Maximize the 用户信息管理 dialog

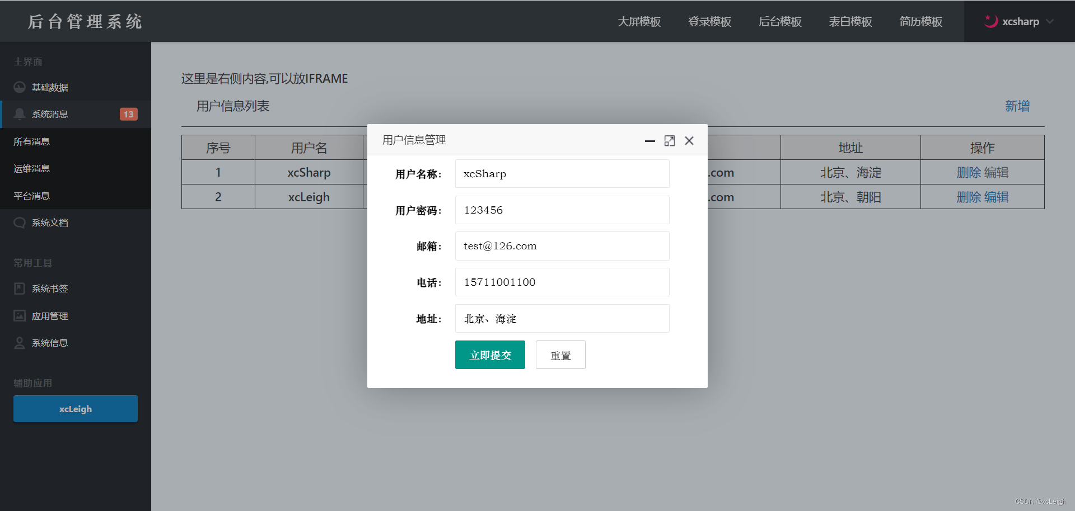670,141
